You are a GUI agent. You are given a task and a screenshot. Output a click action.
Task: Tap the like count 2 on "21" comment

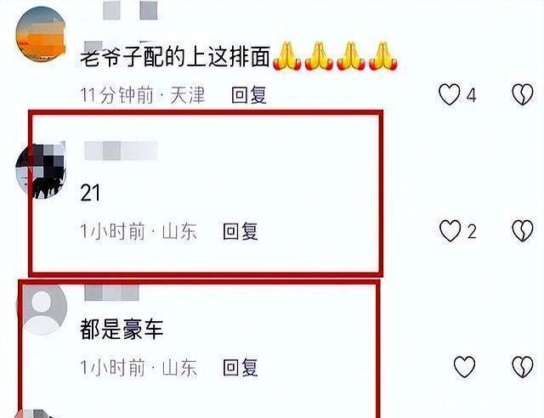(x=472, y=231)
